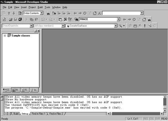The image size is (168, 121).
Task: Toggle the Output window button
Action: pos(65,19)
